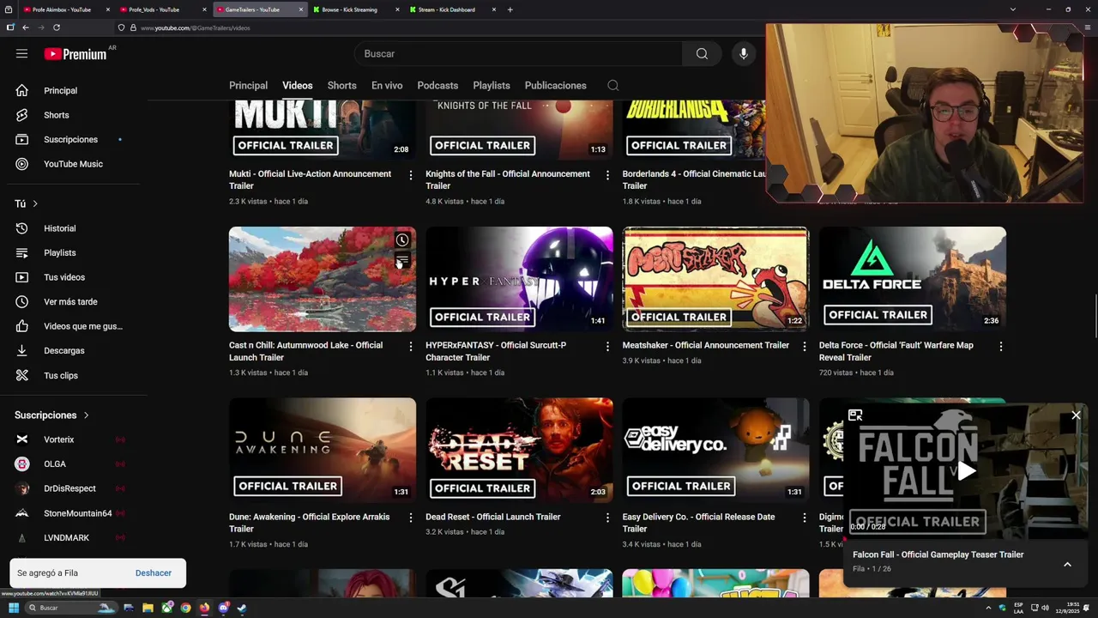The image size is (1098, 618).
Task: Expand the Suscripciones section header
Action: 51,415
